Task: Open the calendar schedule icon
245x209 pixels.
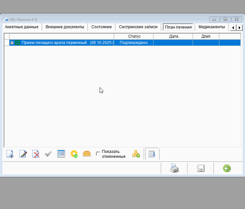Action: (x=61, y=154)
